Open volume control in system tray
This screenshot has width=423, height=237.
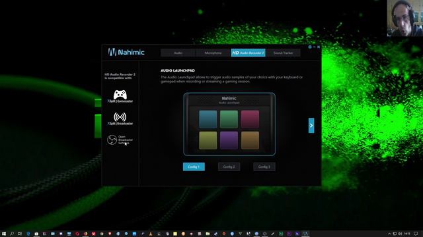click(x=400, y=234)
